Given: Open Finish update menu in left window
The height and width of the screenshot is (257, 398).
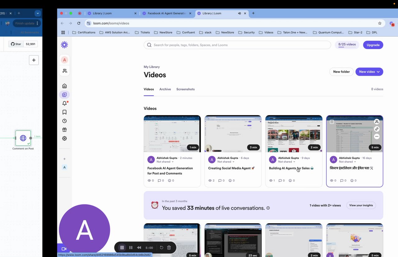Looking at the screenshot, I should [27, 23].
